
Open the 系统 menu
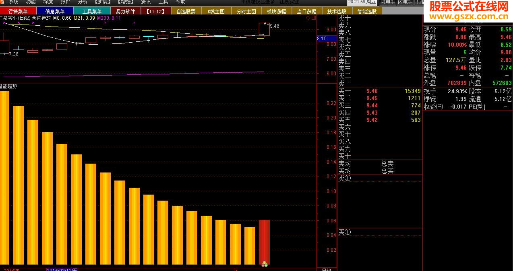[13, 2]
